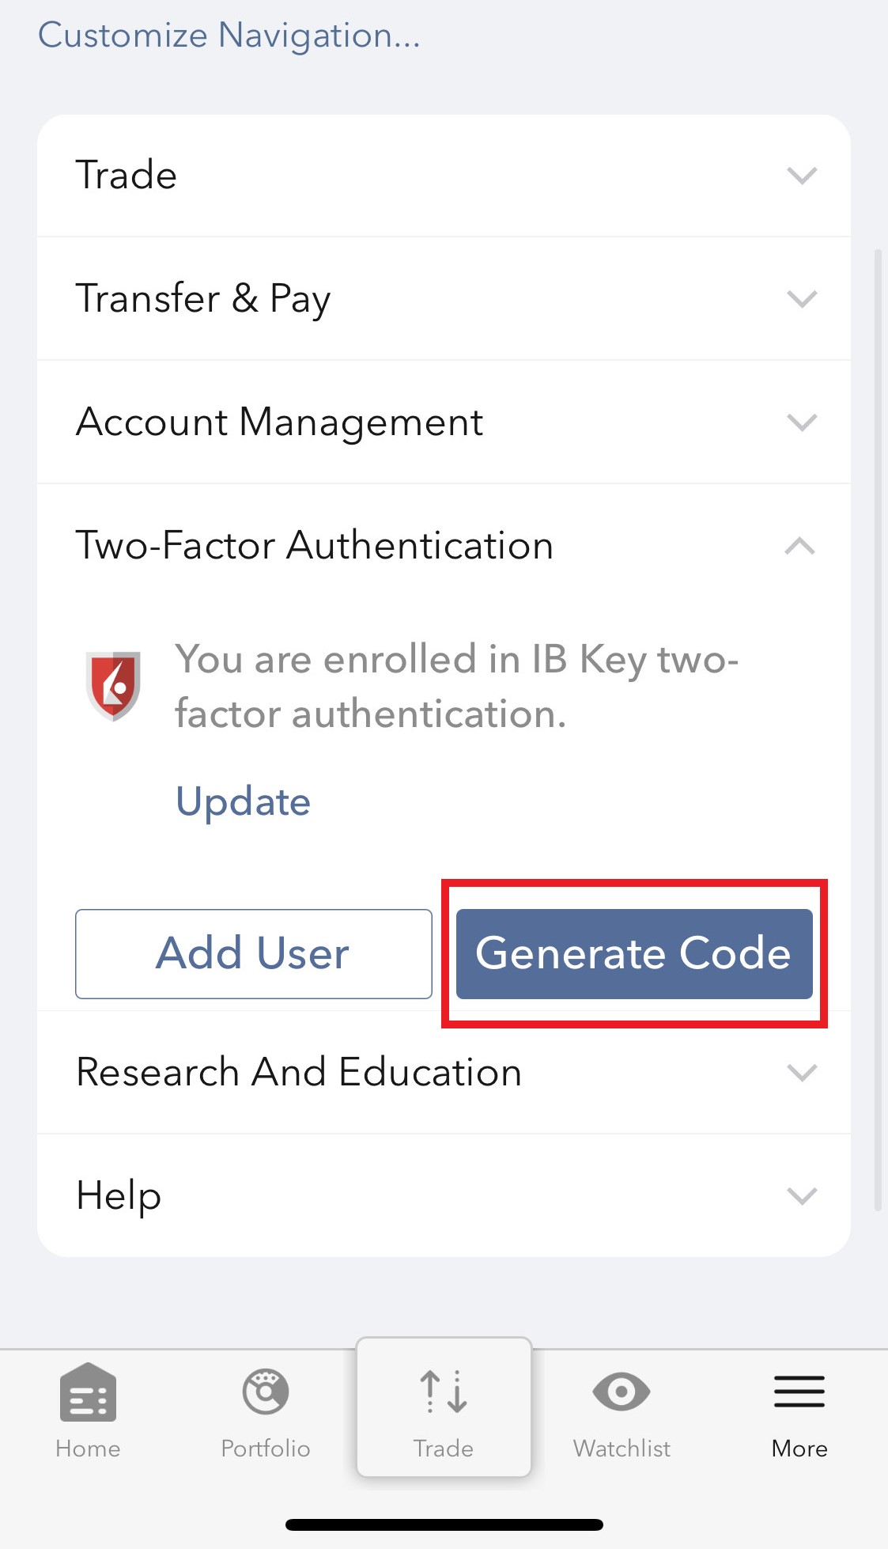Expand the Account Management chevron
This screenshot has width=888, height=1549.
point(802,422)
